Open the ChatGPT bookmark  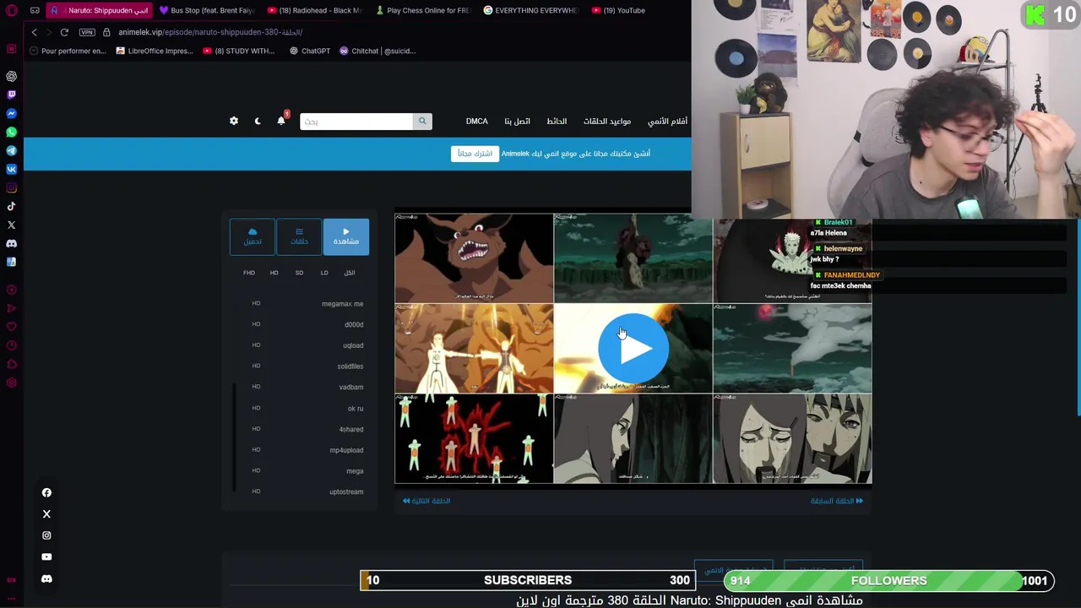(x=310, y=51)
